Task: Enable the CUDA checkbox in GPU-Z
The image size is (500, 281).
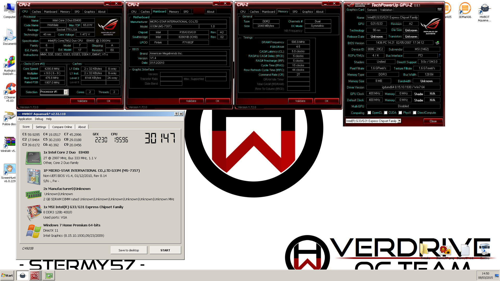Action: pyautogui.click(x=386, y=113)
